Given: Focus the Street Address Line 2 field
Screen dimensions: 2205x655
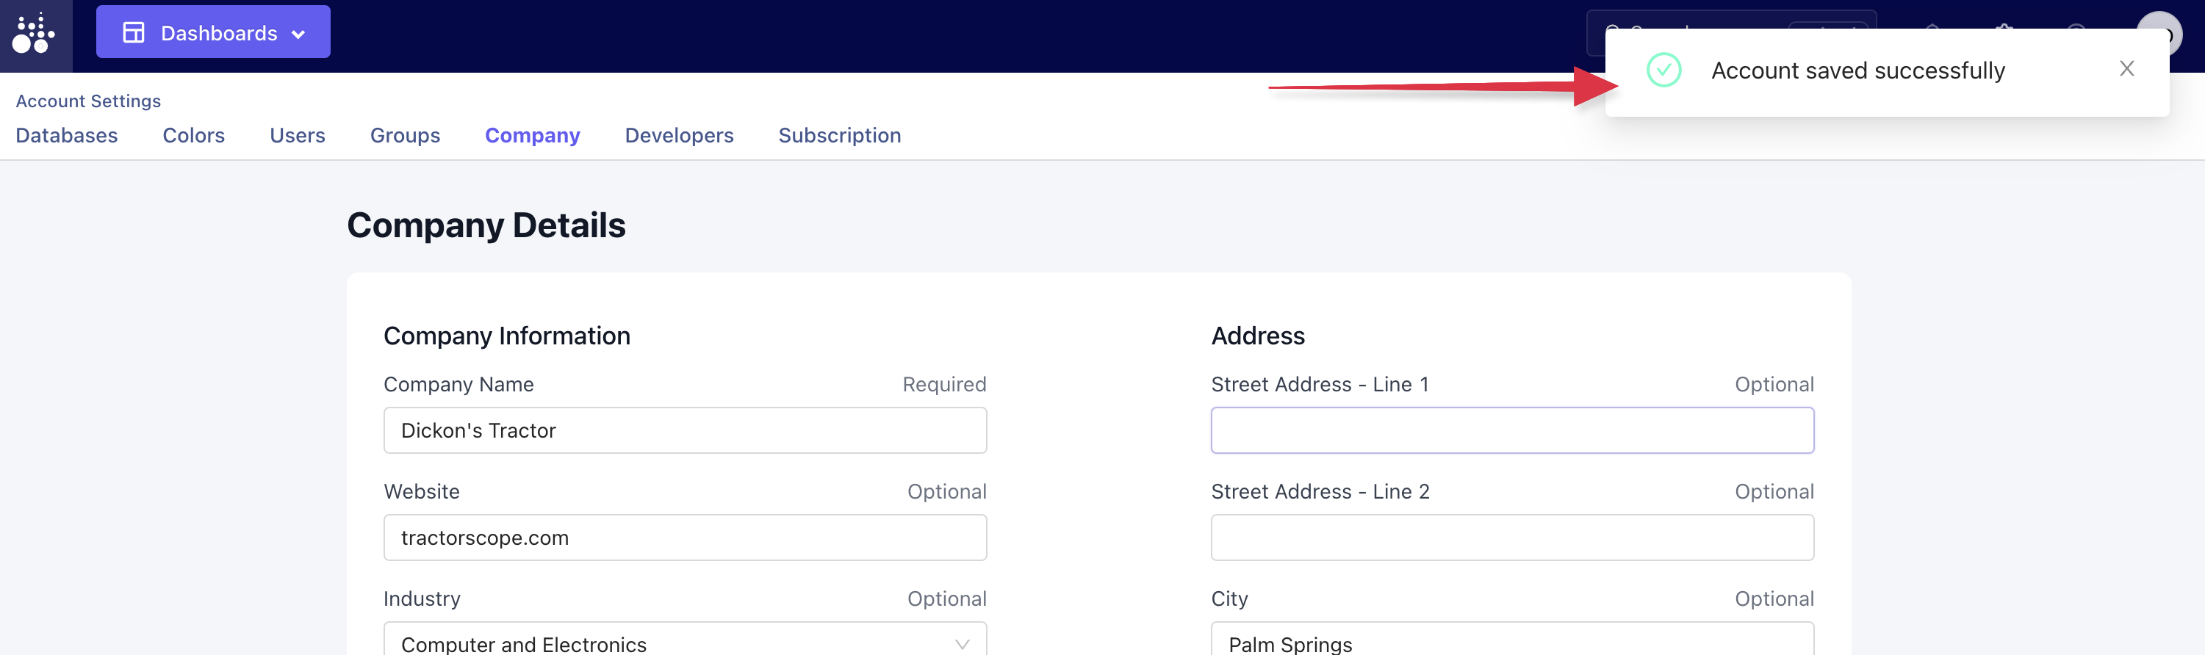Looking at the screenshot, I should pyautogui.click(x=1511, y=537).
